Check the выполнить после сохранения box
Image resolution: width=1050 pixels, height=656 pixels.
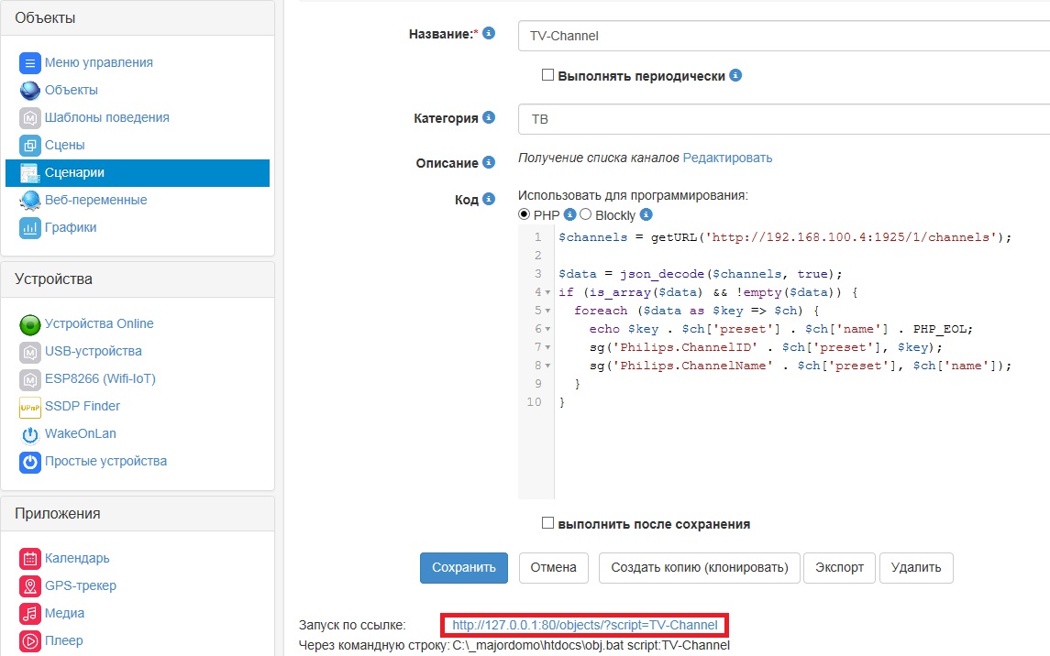coord(547,523)
